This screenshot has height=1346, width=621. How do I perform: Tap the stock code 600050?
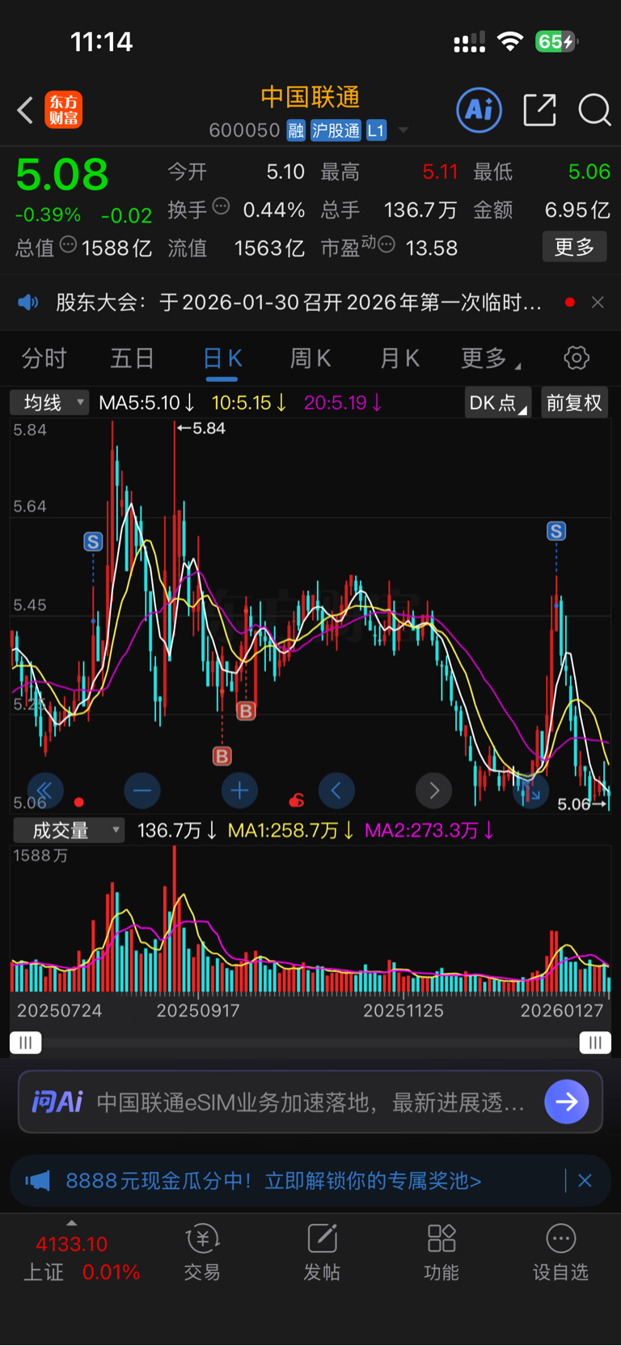pos(244,130)
